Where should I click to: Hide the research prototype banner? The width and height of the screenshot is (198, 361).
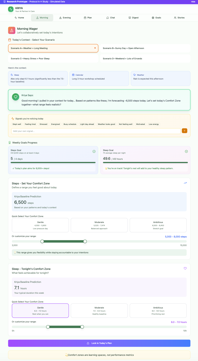[x=193, y=2]
